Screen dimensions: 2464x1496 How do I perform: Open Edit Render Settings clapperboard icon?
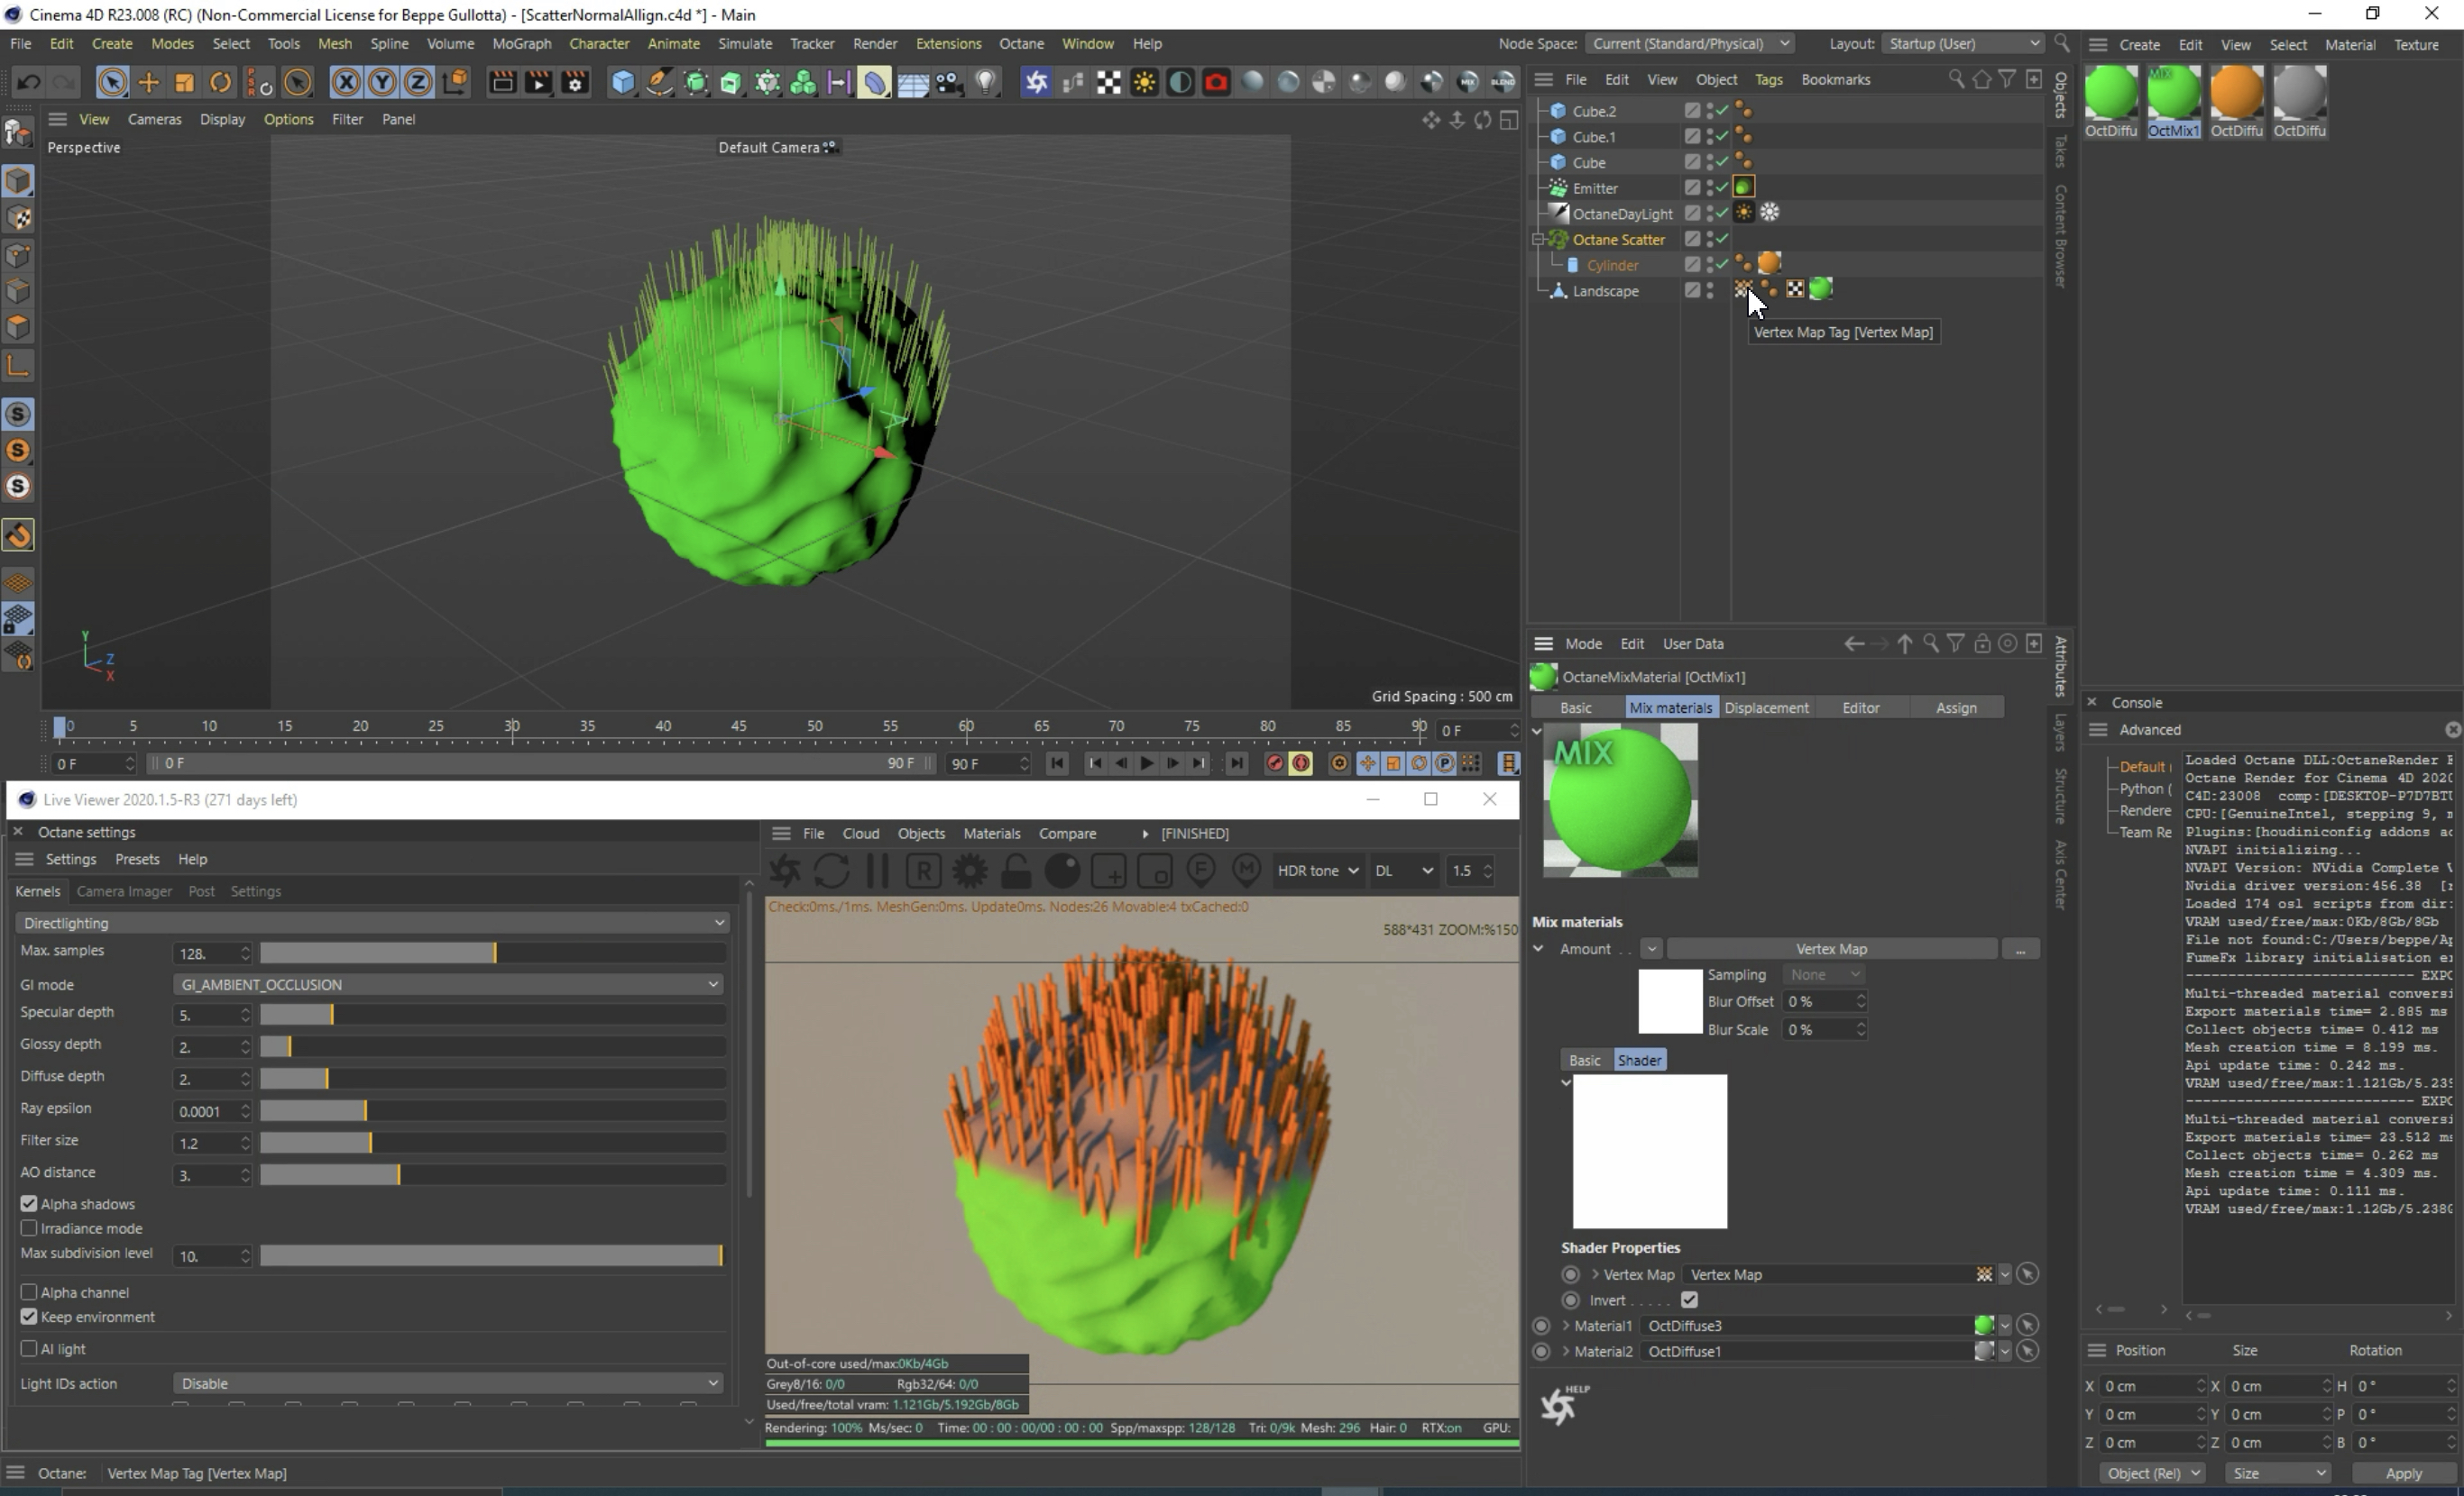[574, 82]
